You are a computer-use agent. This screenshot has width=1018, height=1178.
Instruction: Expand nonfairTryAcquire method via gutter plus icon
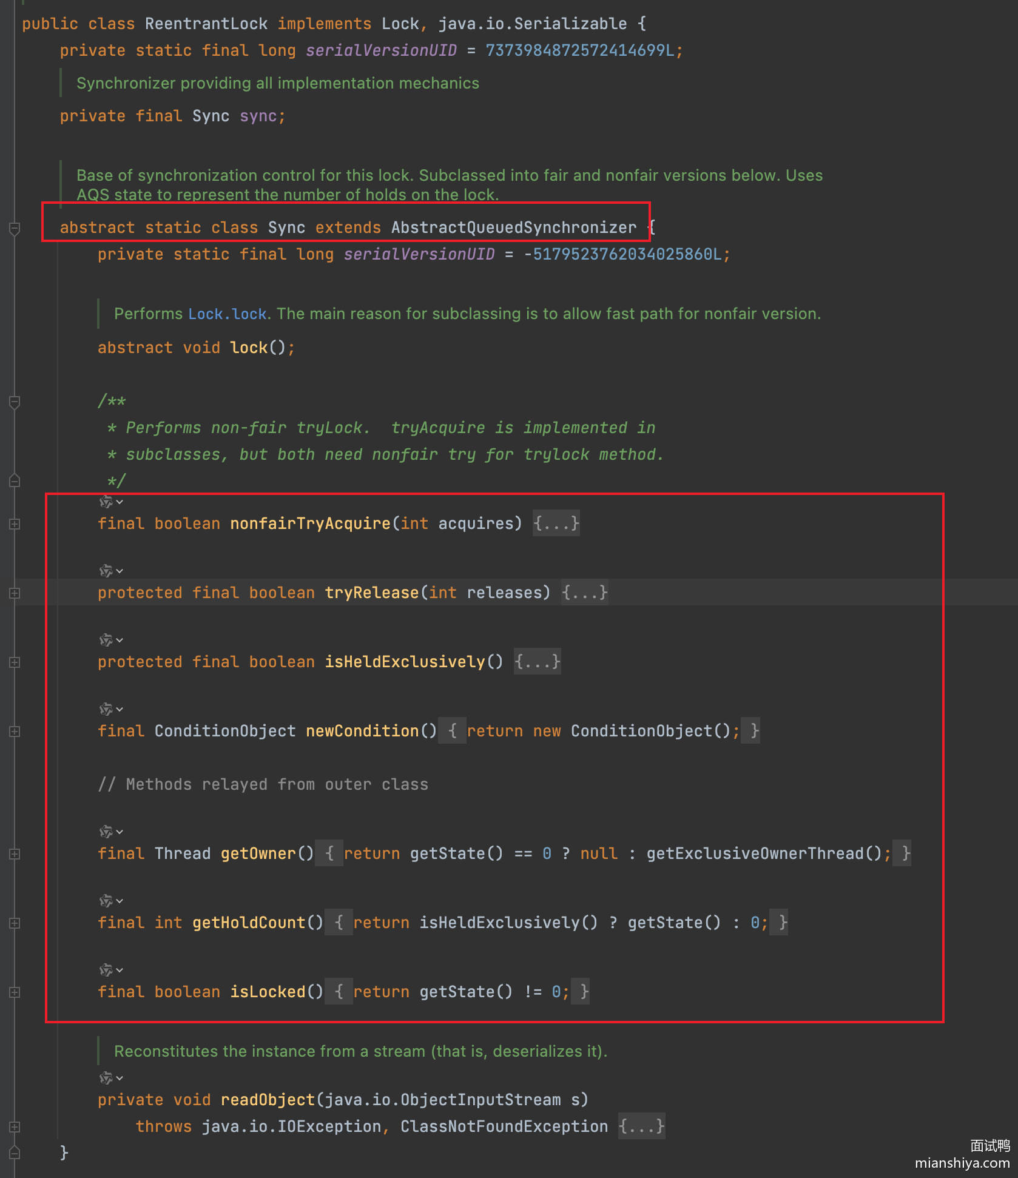[15, 524]
